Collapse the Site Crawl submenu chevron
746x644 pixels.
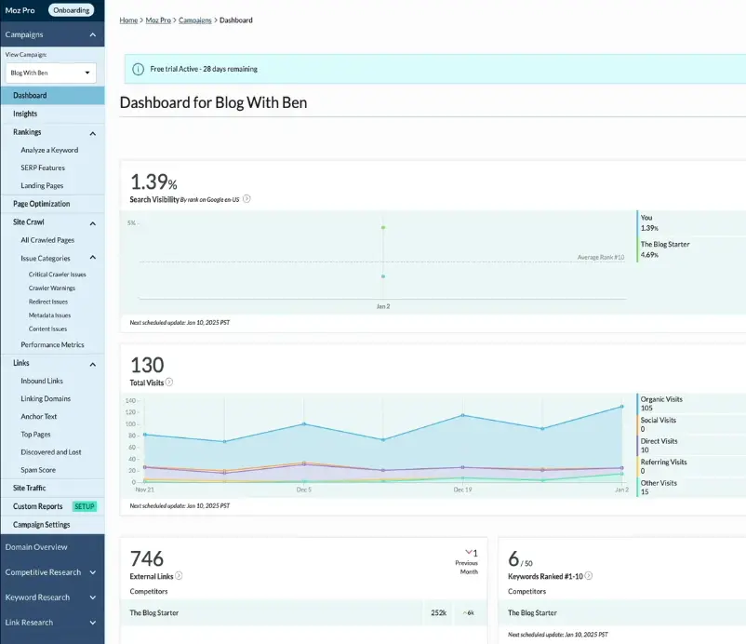(93, 223)
